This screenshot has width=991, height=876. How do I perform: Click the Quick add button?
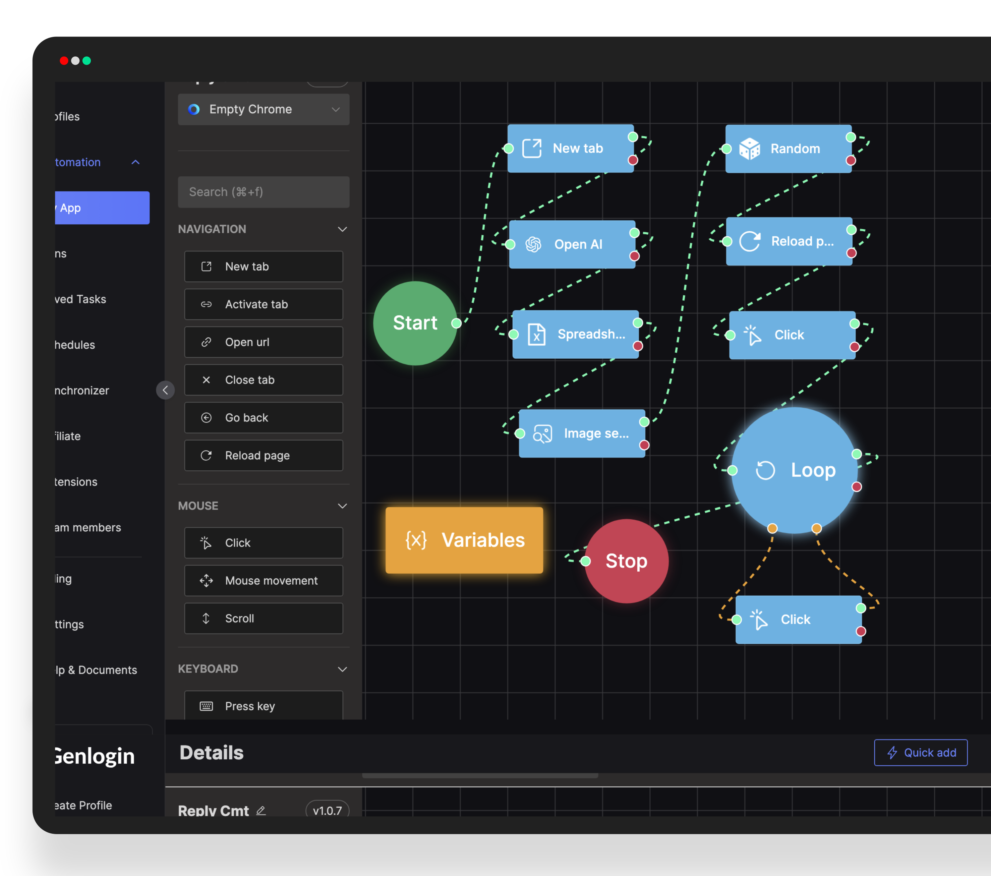click(921, 753)
